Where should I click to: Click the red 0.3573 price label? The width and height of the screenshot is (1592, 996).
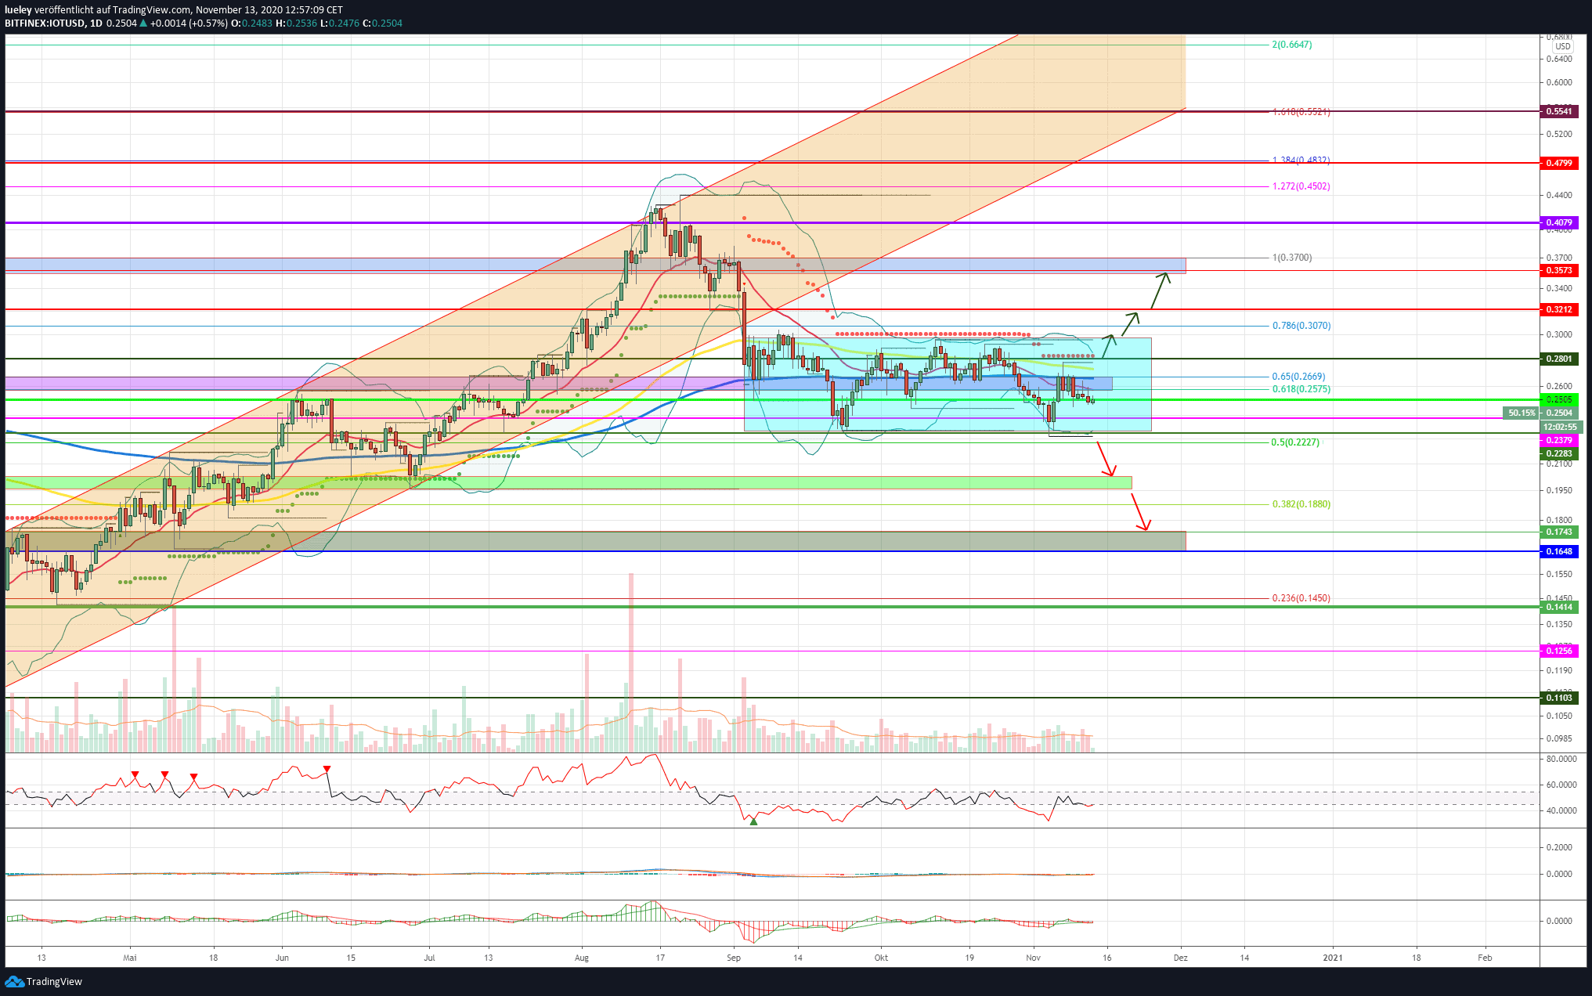pos(1558,270)
